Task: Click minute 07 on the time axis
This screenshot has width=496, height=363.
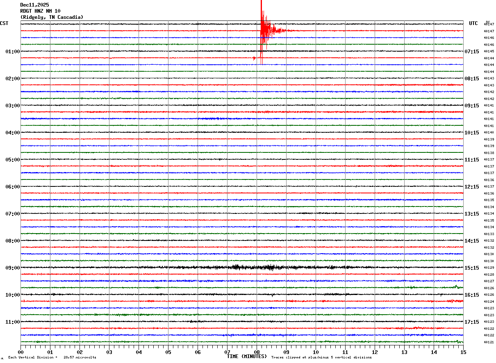Action: pos(227,352)
